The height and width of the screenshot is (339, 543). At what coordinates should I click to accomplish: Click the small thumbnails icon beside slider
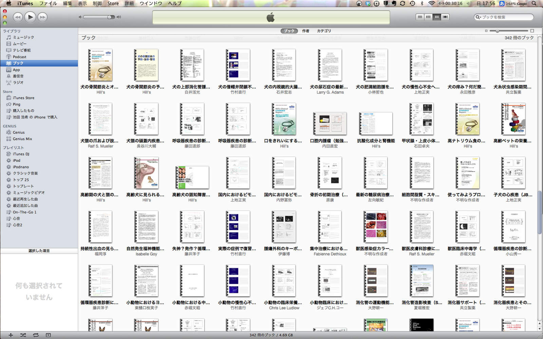click(x=486, y=31)
